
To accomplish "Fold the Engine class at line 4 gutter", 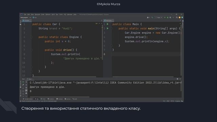I will point(31,37).
